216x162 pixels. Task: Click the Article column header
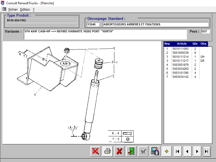pos(182,44)
